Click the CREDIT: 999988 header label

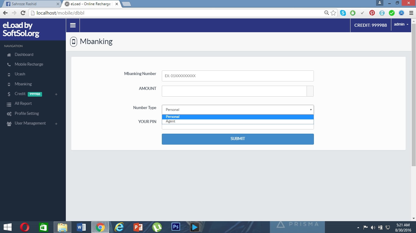tap(371, 25)
